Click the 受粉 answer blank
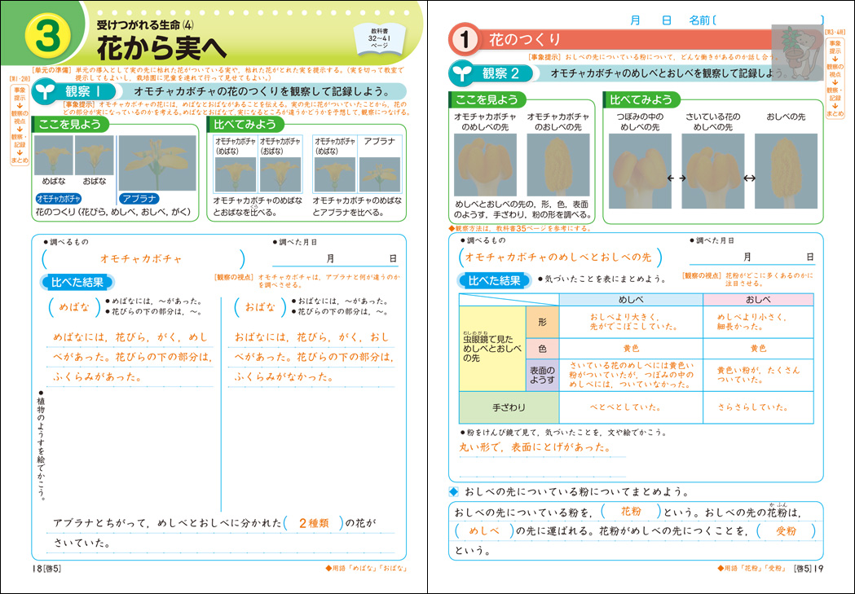Screen dimensions: 855x594 pyautogui.click(x=786, y=530)
